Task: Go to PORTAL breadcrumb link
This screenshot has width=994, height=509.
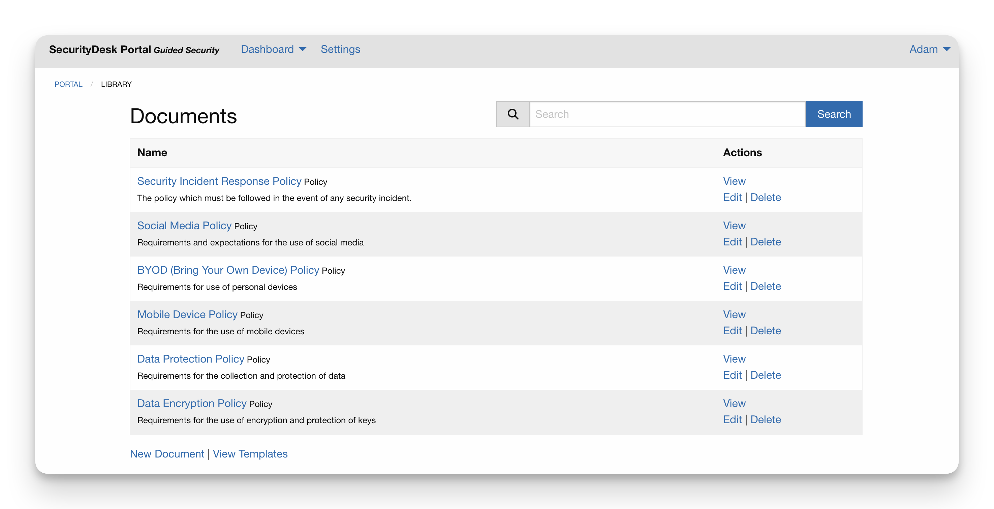Action: coord(68,84)
